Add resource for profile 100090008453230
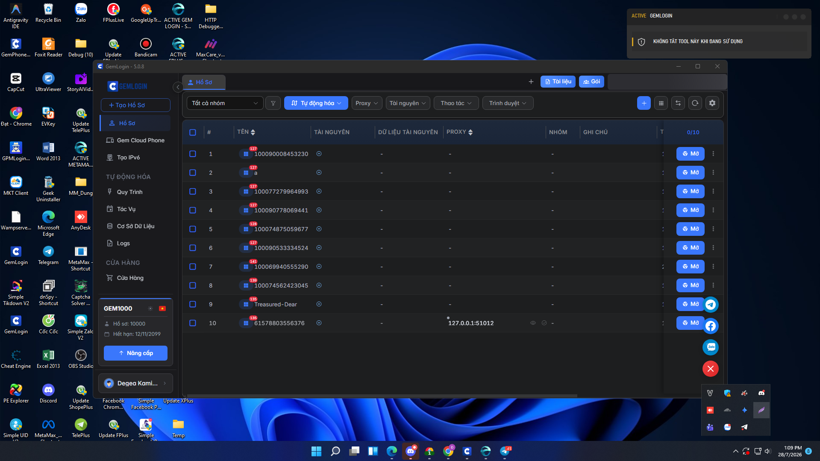820x461 pixels. pos(319,154)
